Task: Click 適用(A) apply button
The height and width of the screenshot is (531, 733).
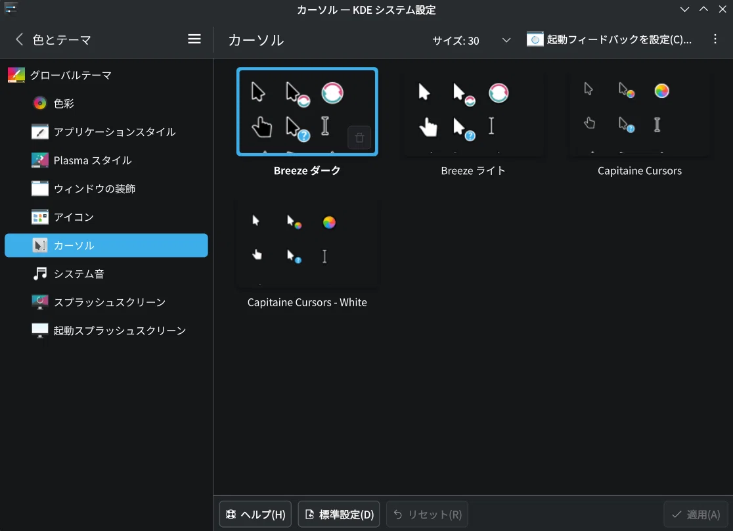Action: tap(696, 514)
